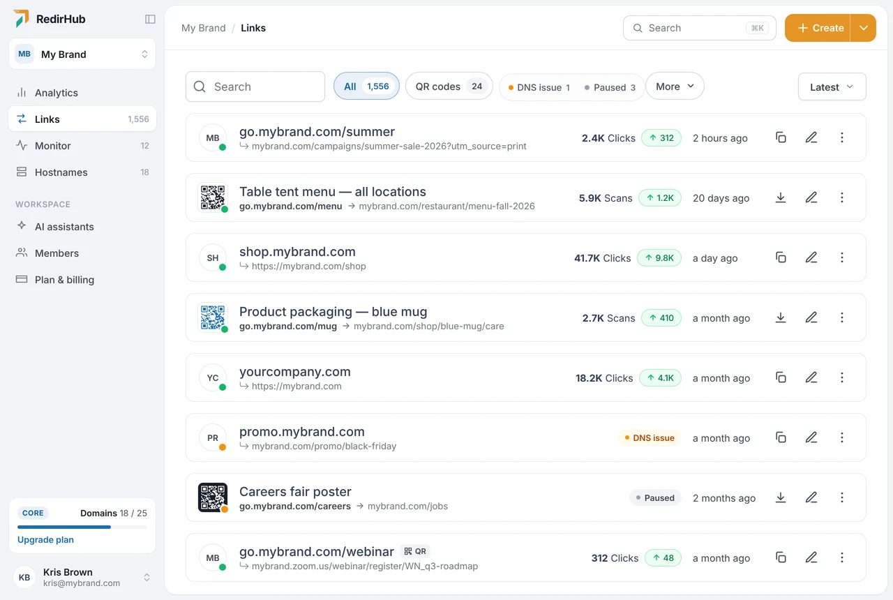Click the Table tent menu QR thumbnail

pyautogui.click(x=213, y=197)
